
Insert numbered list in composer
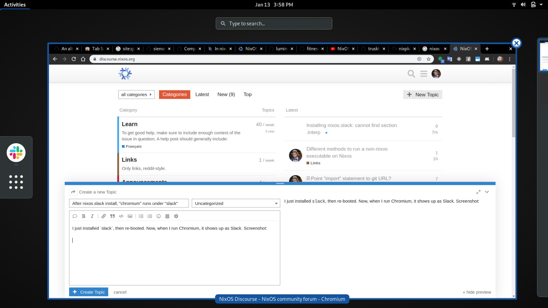tap(150, 216)
